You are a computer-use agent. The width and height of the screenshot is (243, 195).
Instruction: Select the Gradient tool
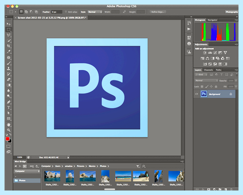pyautogui.click(x=9, y=85)
